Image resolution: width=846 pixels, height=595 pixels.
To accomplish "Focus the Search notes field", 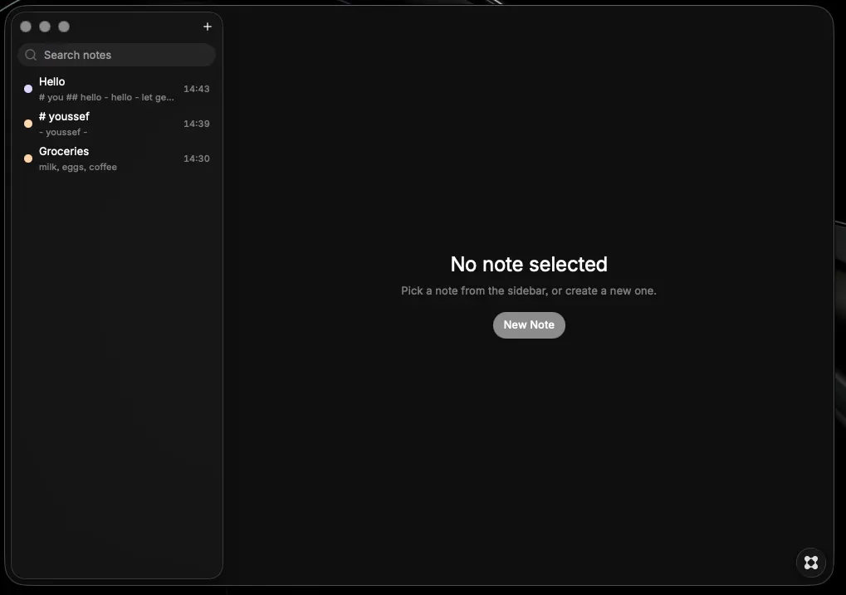I will click(x=117, y=55).
